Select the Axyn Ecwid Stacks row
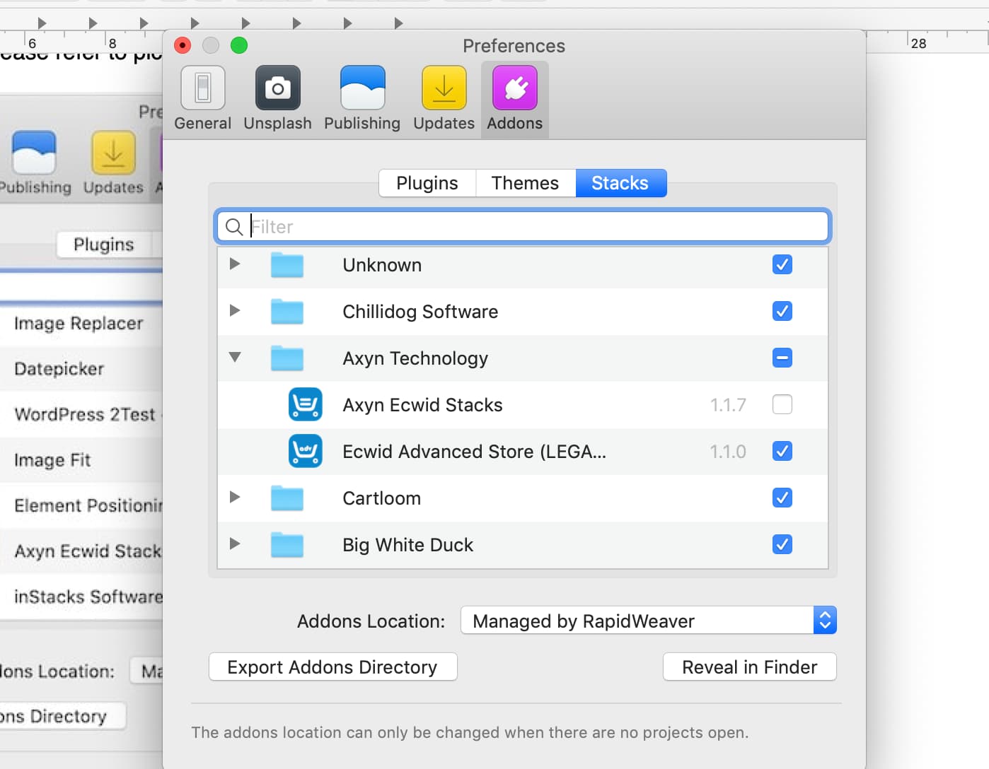The height and width of the screenshot is (769, 989). coord(523,405)
